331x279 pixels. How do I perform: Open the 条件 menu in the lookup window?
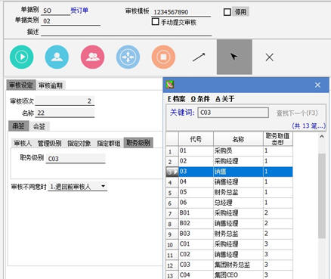point(200,99)
